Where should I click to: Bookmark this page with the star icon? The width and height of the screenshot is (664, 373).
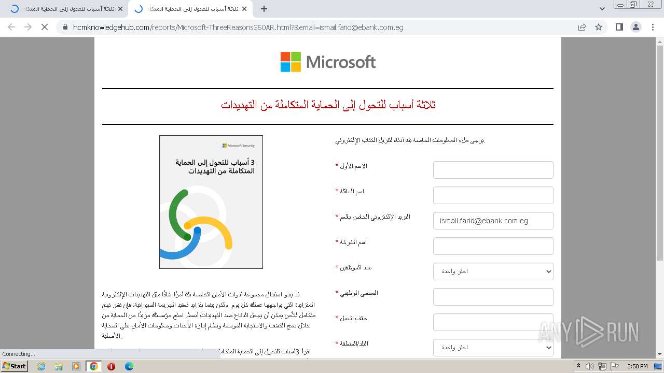(599, 27)
